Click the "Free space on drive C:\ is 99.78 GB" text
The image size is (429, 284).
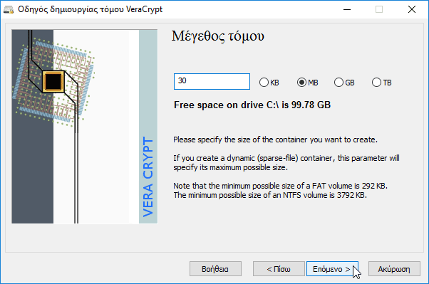[x=252, y=105]
